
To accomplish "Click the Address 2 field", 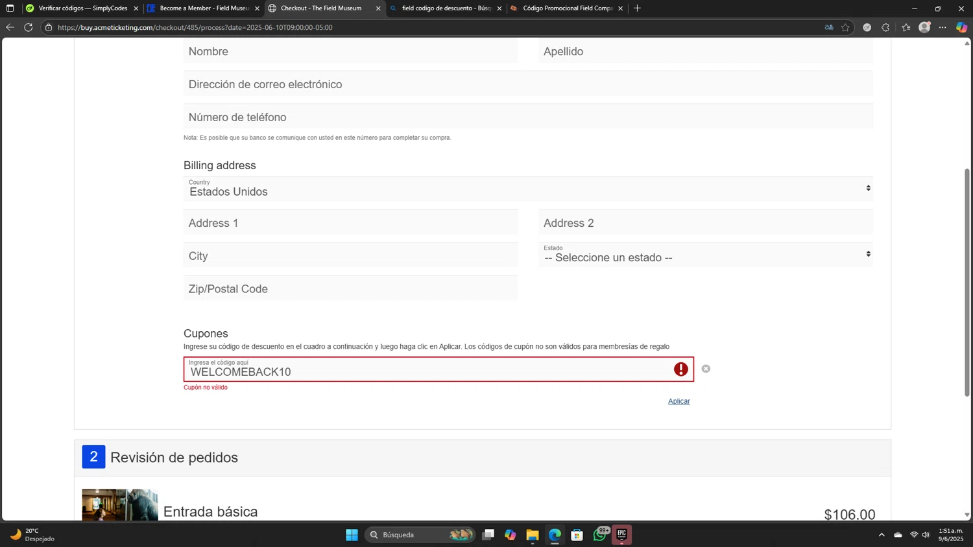I will click(x=706, y=223).
